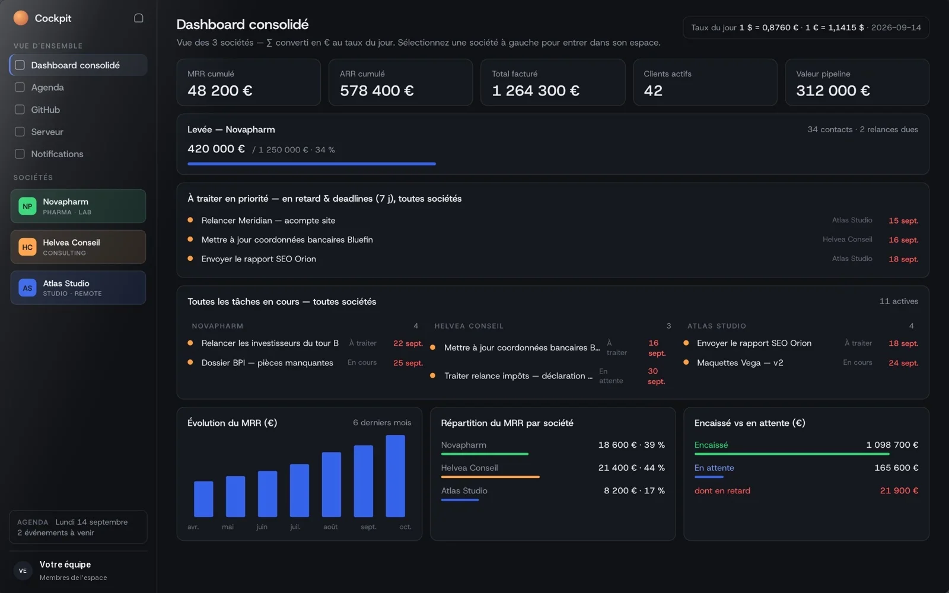The width and height of the screenshot is (949, 593).
Task: Click the avr. bar in MRR chart
Action: point(203,499)
